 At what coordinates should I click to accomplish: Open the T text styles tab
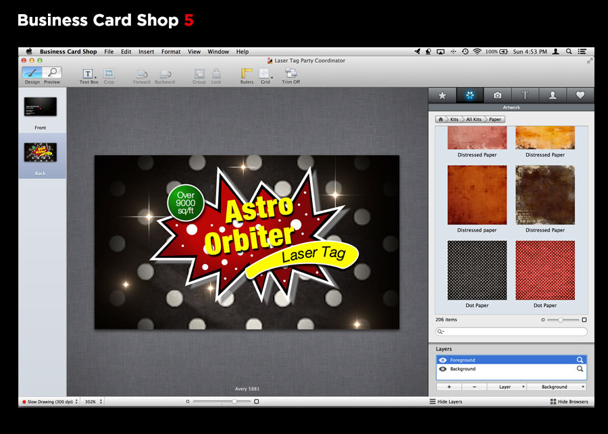pyautogui.click(x=525, y=95)
